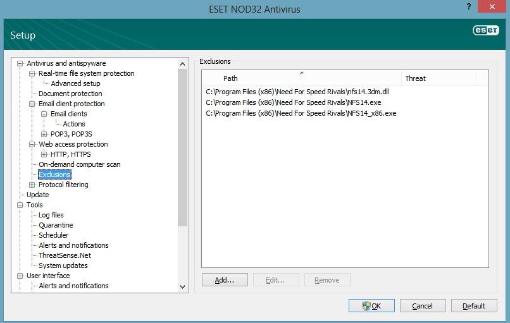Screen dimensions: 510x323
Task: Select Protocol filtering label
Action: (63, 185)
